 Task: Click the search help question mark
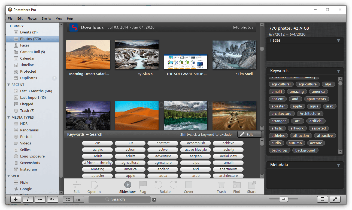154,200
